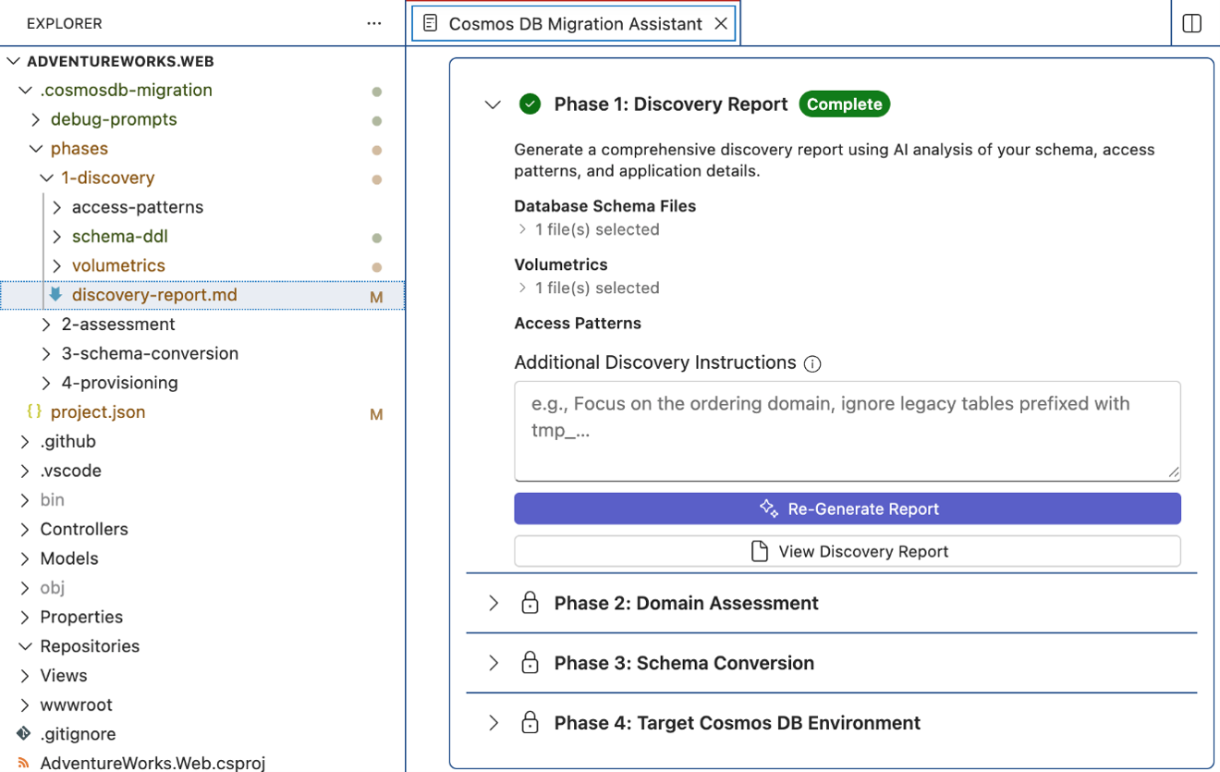The height and width of the screenshot is (772, 1220).
Task: Expand Phase 2: Domain Assessment chevron
Action: click(494, 603)
